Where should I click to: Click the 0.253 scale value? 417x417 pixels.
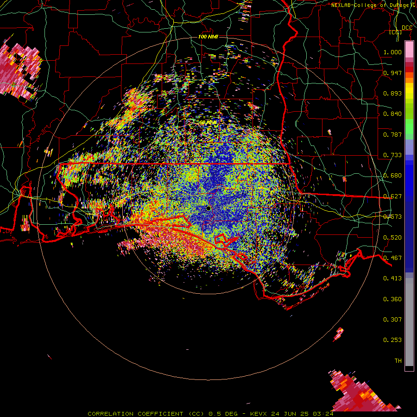(392, 340)
